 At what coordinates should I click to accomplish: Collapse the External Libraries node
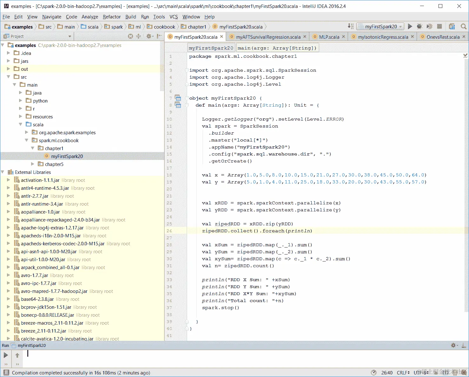[x=3, y=172]
